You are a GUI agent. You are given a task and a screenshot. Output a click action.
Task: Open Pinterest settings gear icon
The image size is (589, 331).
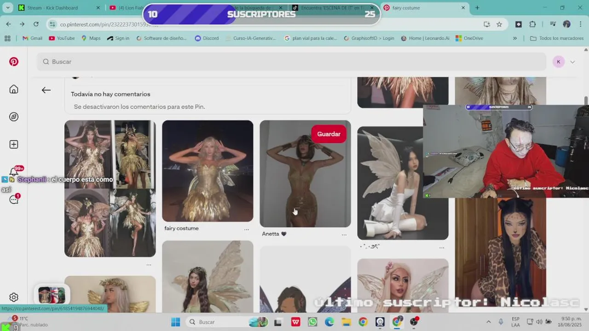pyautogui.click(x=14, y=297)
